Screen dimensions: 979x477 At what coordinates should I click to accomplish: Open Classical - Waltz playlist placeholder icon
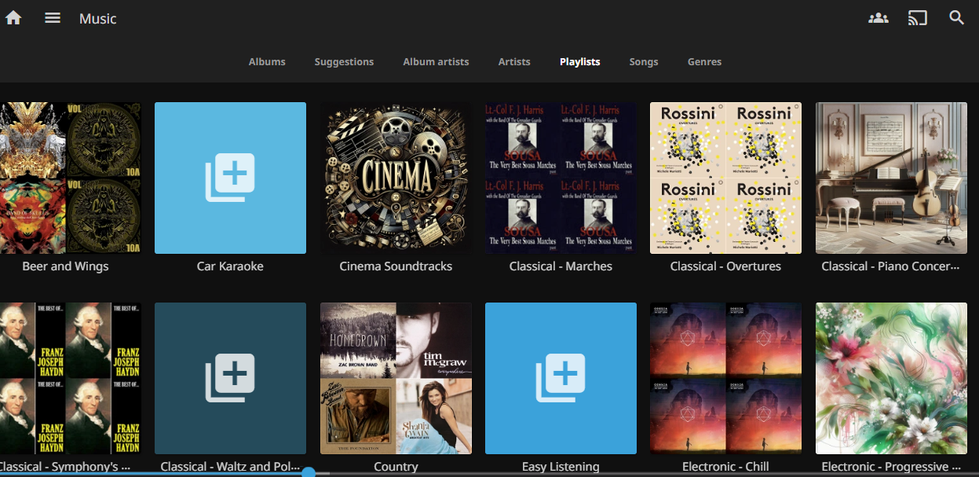(x=230, y=378)
